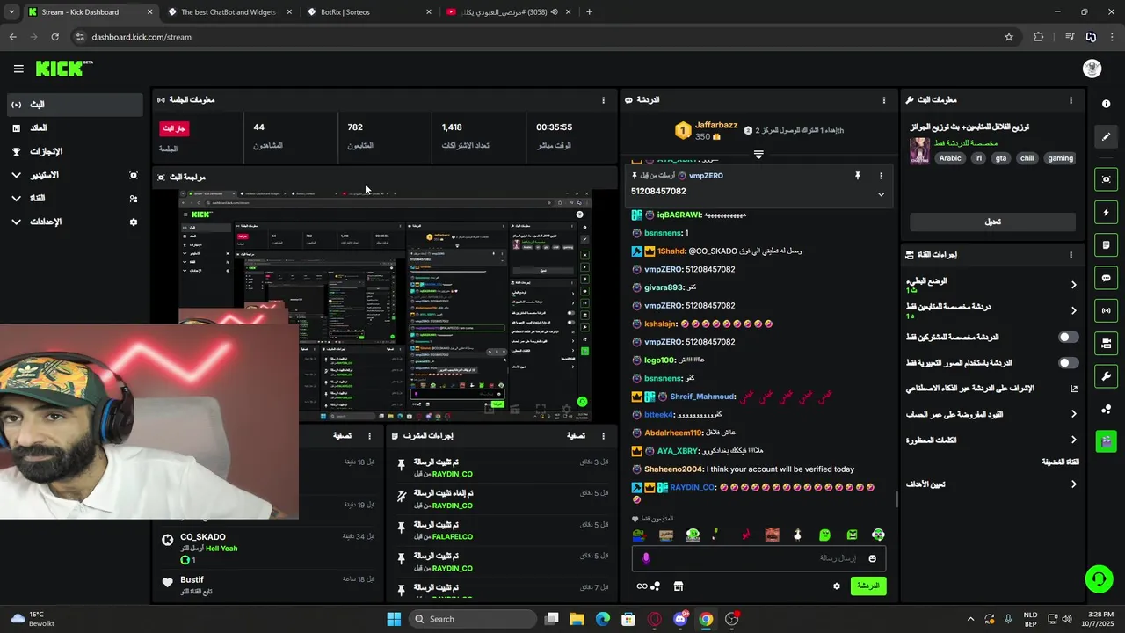Click the pencil edit icon in the right sidebar
Screen dimensions: 1125x633
pyautogui.click(x=1106, y=136)
